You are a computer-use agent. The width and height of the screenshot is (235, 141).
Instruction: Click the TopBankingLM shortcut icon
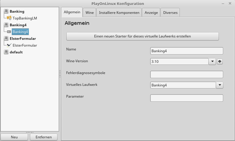pyautogui.click(x=9, y=18)
